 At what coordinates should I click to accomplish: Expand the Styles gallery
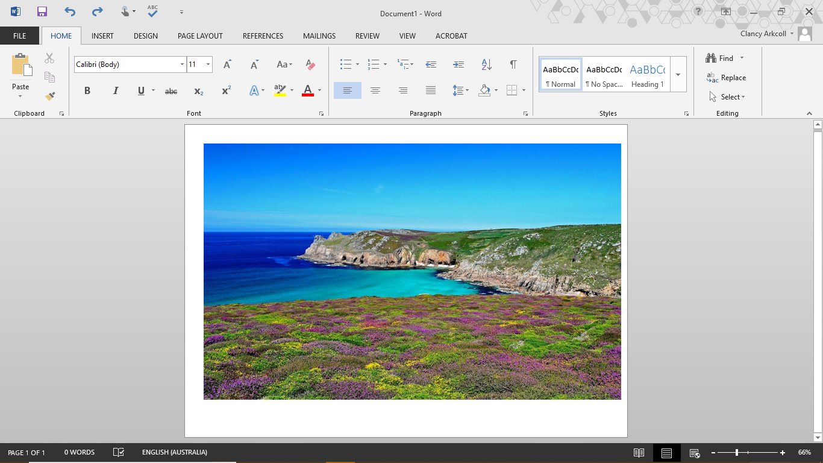tap(678, 75)
